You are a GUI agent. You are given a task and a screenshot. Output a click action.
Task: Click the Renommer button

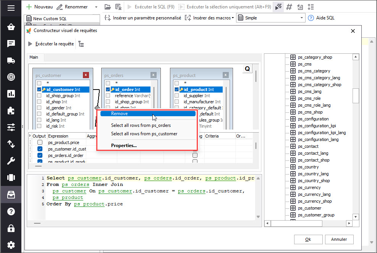72,7
